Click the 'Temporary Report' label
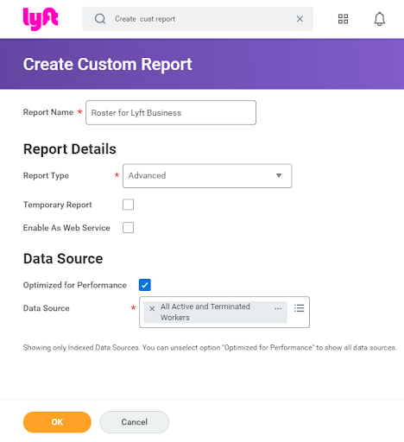The width and height of the screenshot is (404, 442). click(58, 205)
